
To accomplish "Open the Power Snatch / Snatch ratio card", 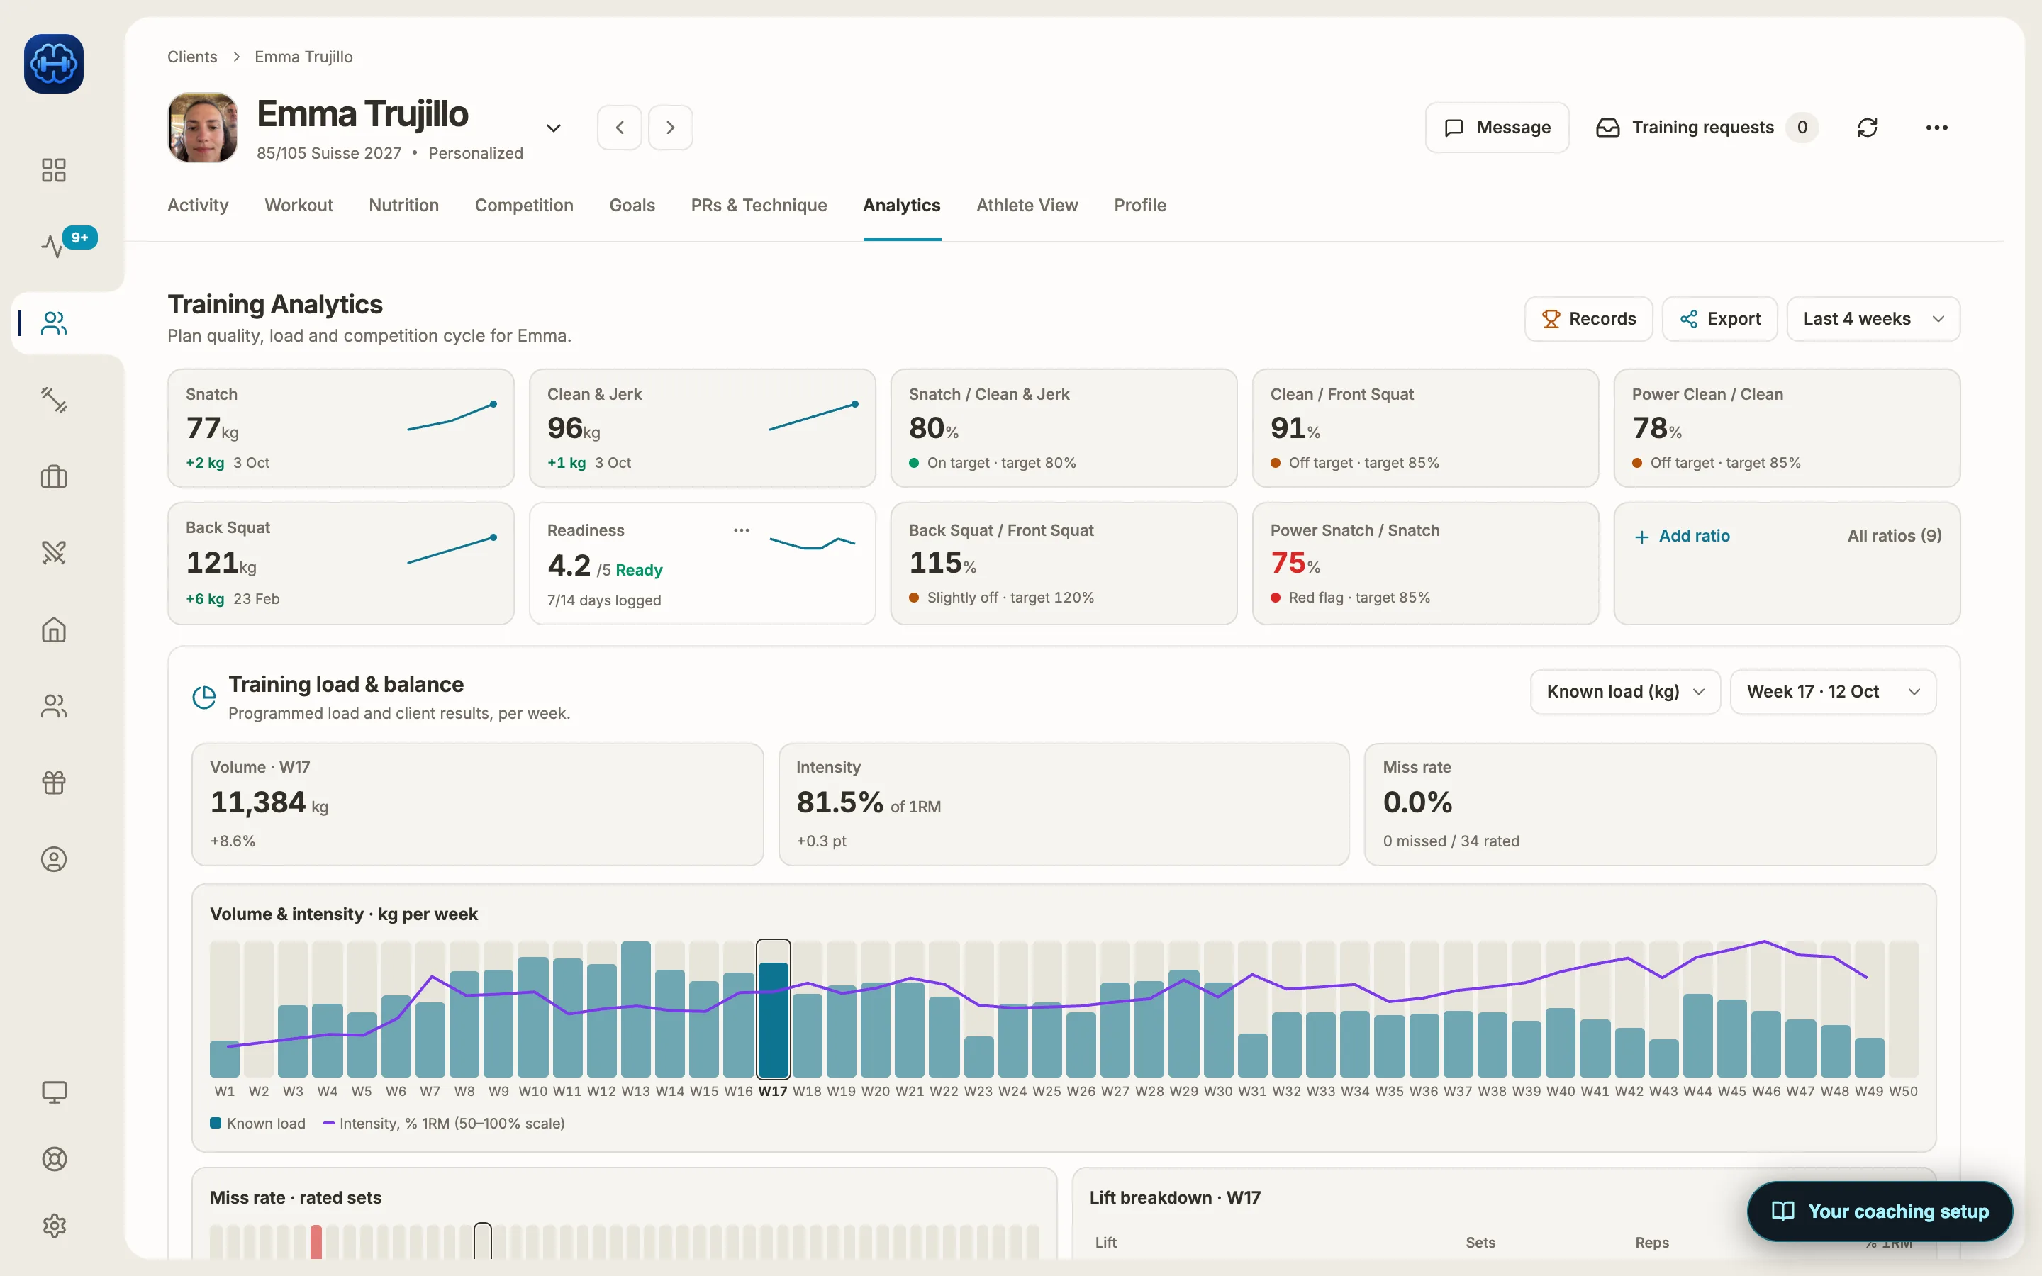I will 1425,564.
